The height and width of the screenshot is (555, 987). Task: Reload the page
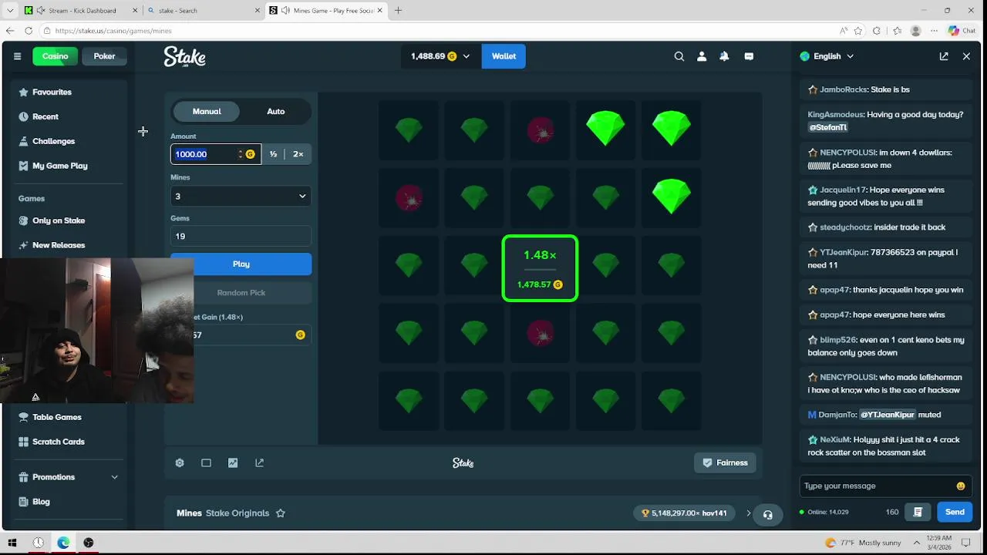coord(29,31)
